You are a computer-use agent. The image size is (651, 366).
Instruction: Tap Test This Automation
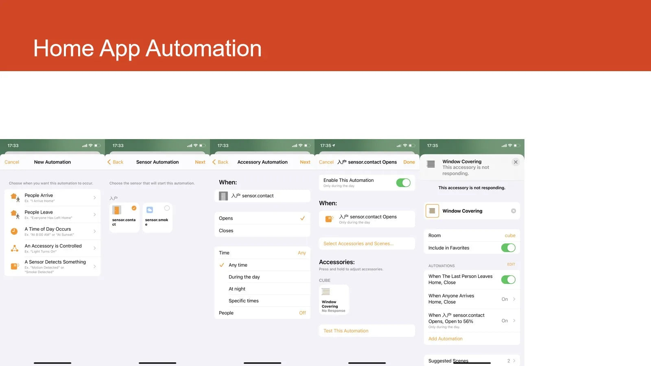point(346,331)
